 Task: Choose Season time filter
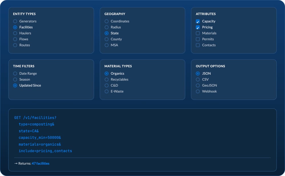[x=15, y=79]
